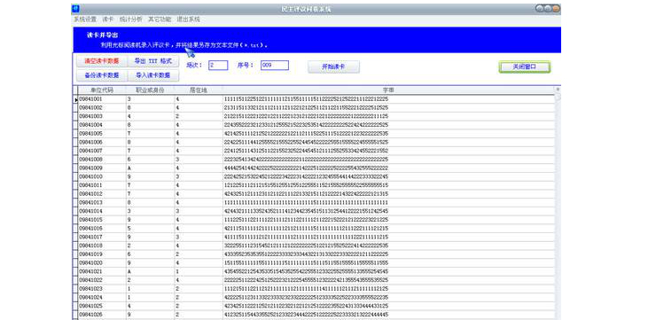Click the 职业或身份 value in row 09841016
This screenshot has height=320, width=656.
click(150, 229)
